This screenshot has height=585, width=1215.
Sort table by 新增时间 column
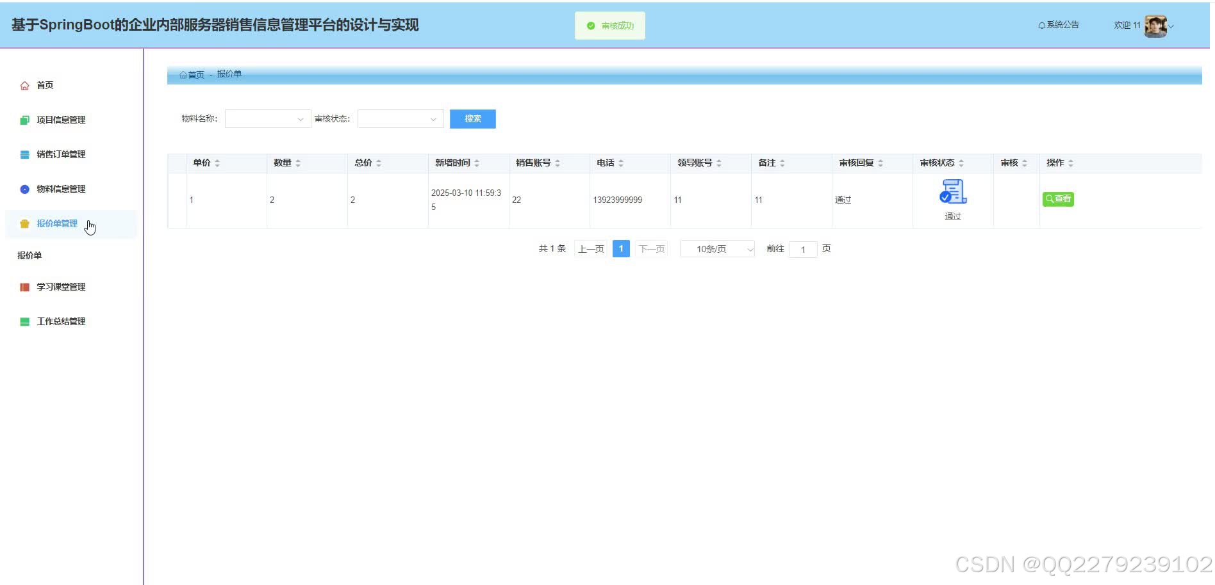click(476, 163)
